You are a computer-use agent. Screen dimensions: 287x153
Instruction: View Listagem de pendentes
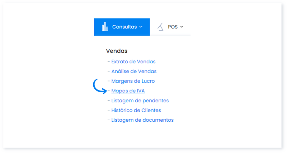140,101
